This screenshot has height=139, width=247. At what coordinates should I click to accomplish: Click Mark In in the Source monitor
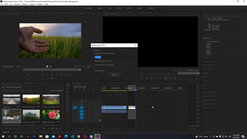pyautogui.click(x=33, y=75)
